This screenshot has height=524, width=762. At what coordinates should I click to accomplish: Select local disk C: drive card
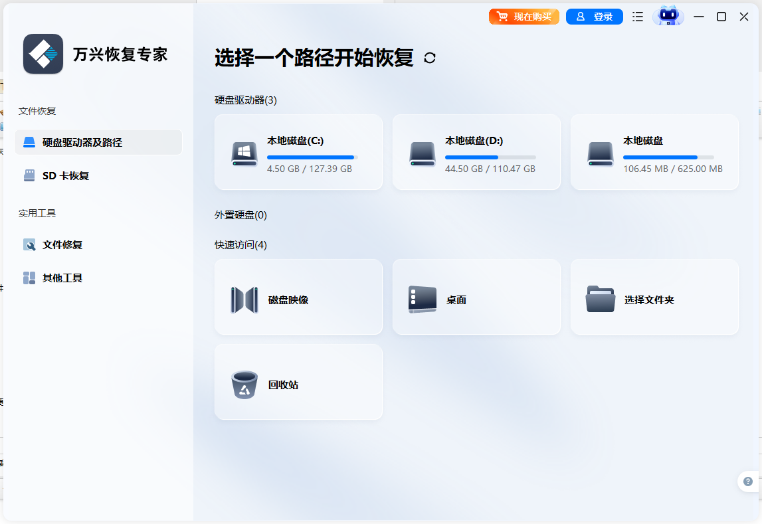[298, 152]
